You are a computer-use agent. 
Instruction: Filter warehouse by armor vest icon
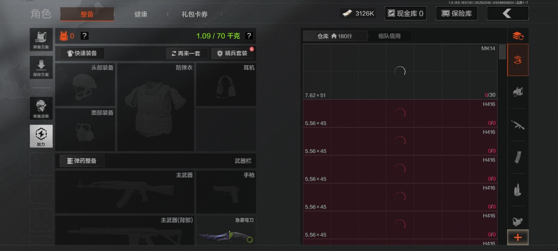[x=518, y=92]
